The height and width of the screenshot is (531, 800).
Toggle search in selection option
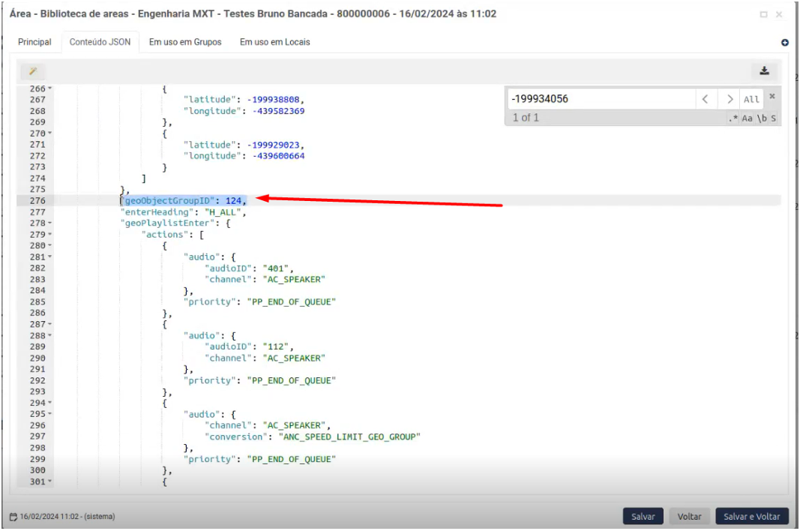coord(773,118)
